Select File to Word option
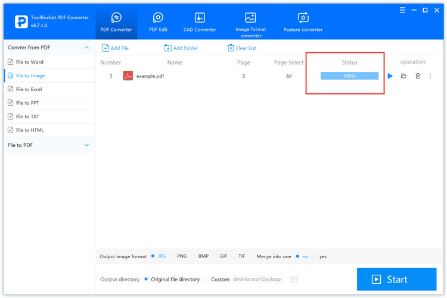 [x=50, y=62]
